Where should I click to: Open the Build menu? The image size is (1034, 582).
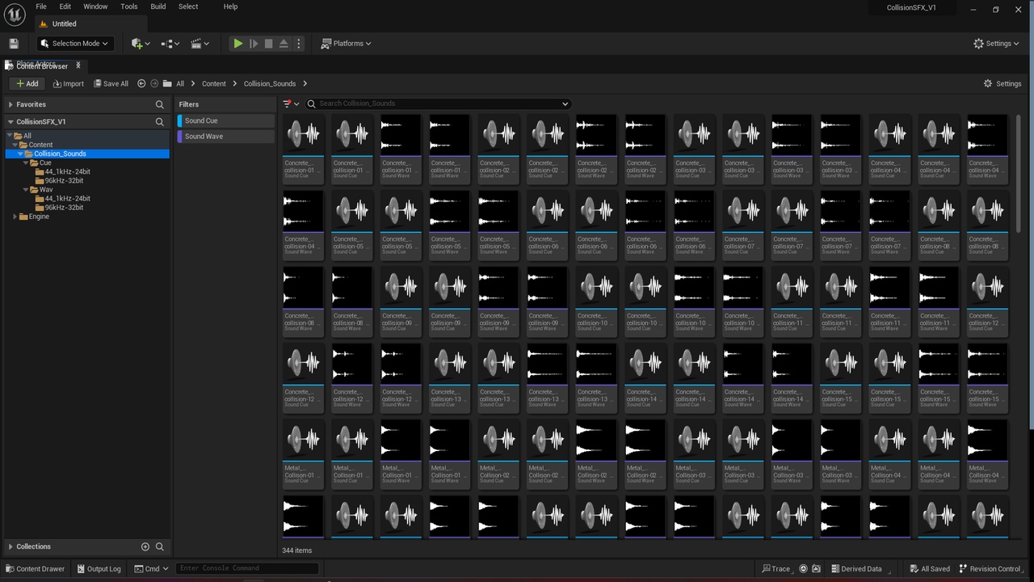coord(158,6)
